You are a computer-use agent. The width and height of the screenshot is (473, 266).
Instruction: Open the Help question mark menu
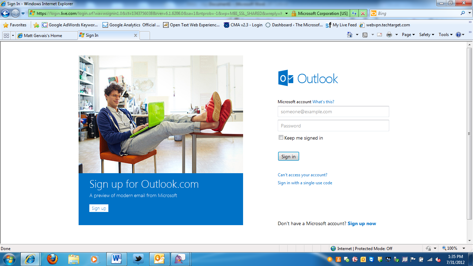tap(460, 35)
